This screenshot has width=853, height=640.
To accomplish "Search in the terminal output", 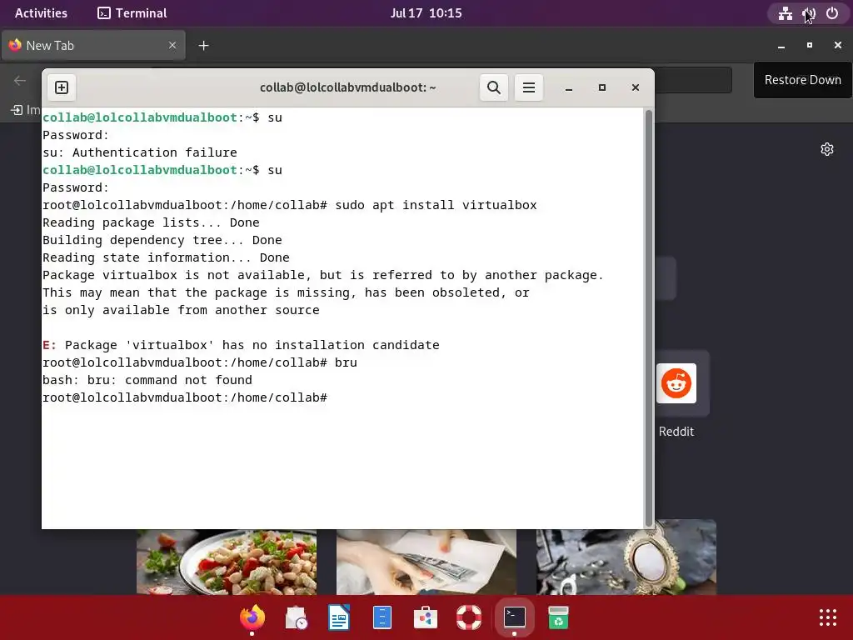I will (493, 87).
